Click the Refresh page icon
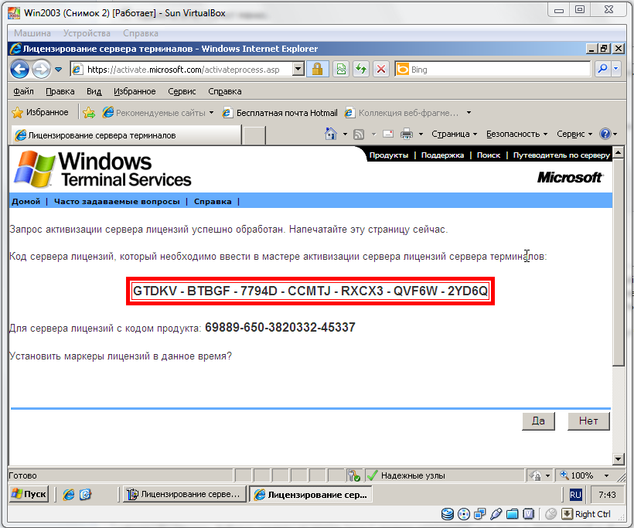Image resolution: width=634 pixels, height=528 pixels. 361,70
